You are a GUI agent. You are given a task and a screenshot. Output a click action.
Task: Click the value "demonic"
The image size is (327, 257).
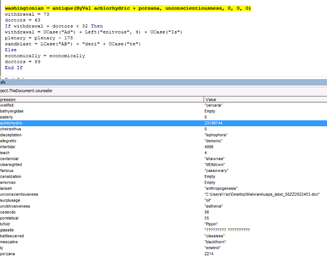pyautogui.click(x=213, y=141)
